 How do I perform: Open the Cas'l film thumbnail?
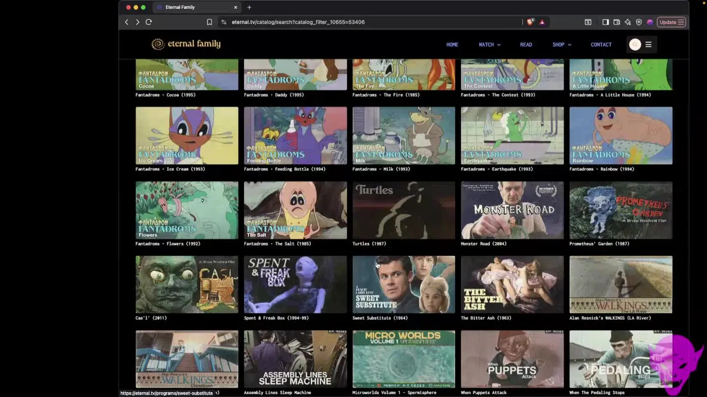[187, 285]
